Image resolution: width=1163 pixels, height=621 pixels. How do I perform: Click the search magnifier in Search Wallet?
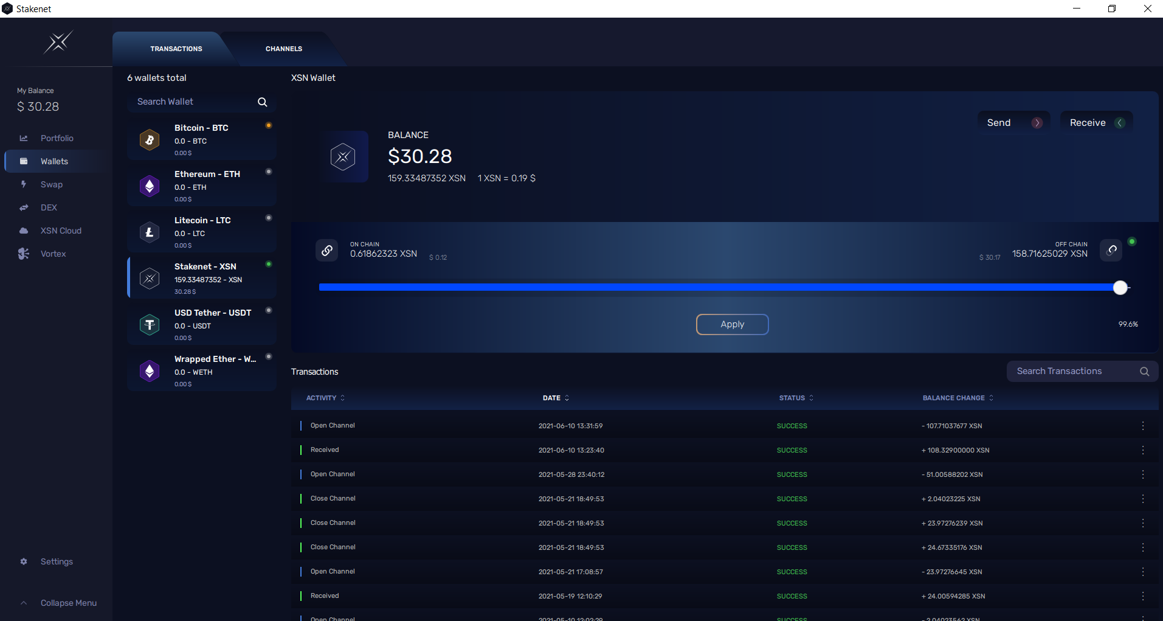click(263, 102)
